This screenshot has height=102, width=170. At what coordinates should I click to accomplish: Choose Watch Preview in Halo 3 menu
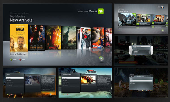pos(15,82)
